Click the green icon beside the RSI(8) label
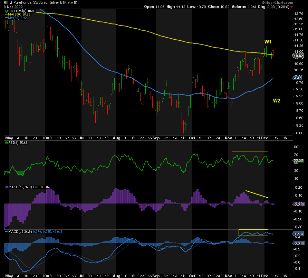Image resolution: width=308 pixels, height=278 pixels. click(6, 143)
